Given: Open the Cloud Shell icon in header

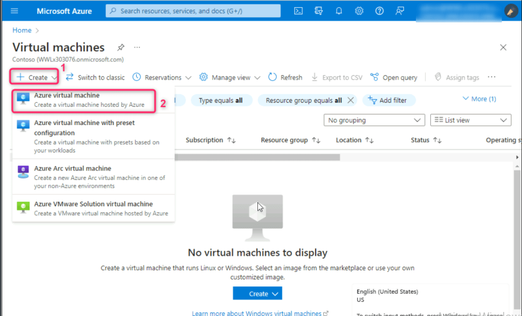Looking at the screenshot, I should (299, 11).
